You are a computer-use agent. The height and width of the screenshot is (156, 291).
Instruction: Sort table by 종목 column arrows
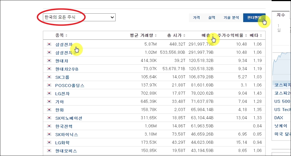(x=66, y=35)
